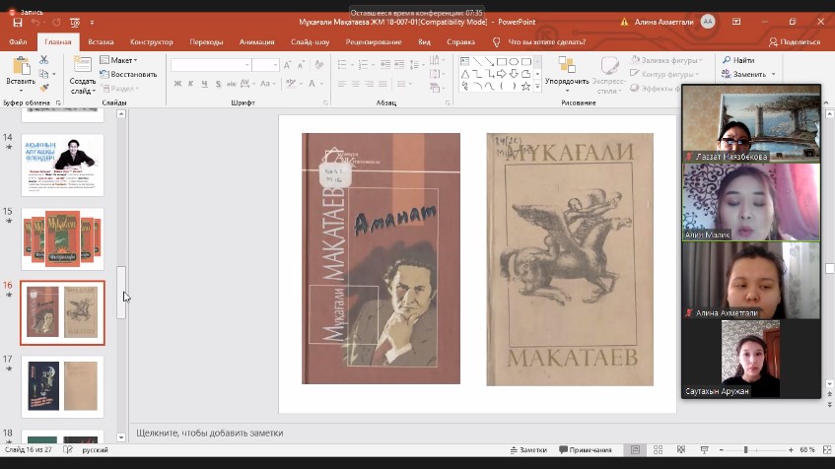Image resolution: width=835 pixels, height=469 pixels.
Task: Open the Анимация ribbon tab
Action: click(256, 42)
